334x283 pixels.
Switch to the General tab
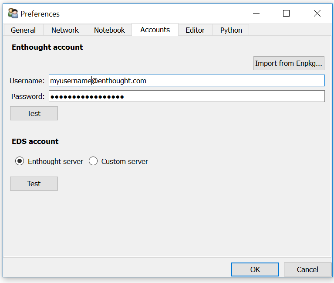point(24,30)
